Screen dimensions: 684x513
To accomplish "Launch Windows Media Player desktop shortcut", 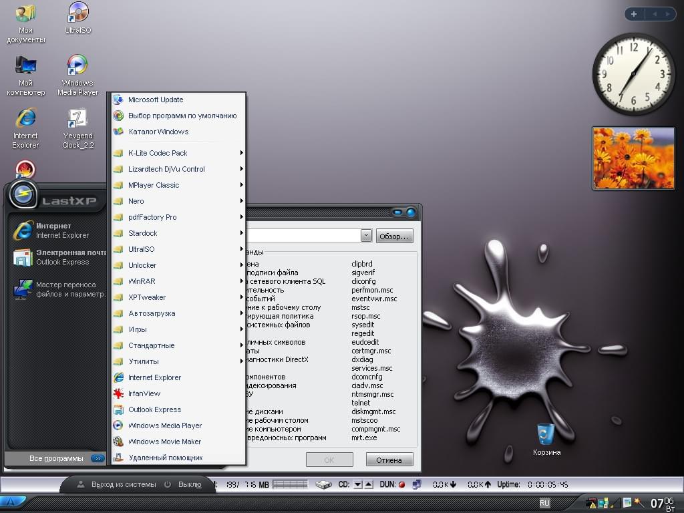I will click(x=77, y=75).
